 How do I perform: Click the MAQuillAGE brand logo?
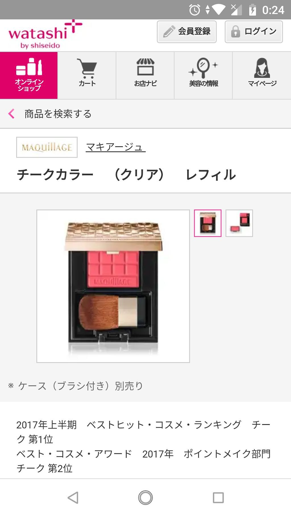coord(47,147)
